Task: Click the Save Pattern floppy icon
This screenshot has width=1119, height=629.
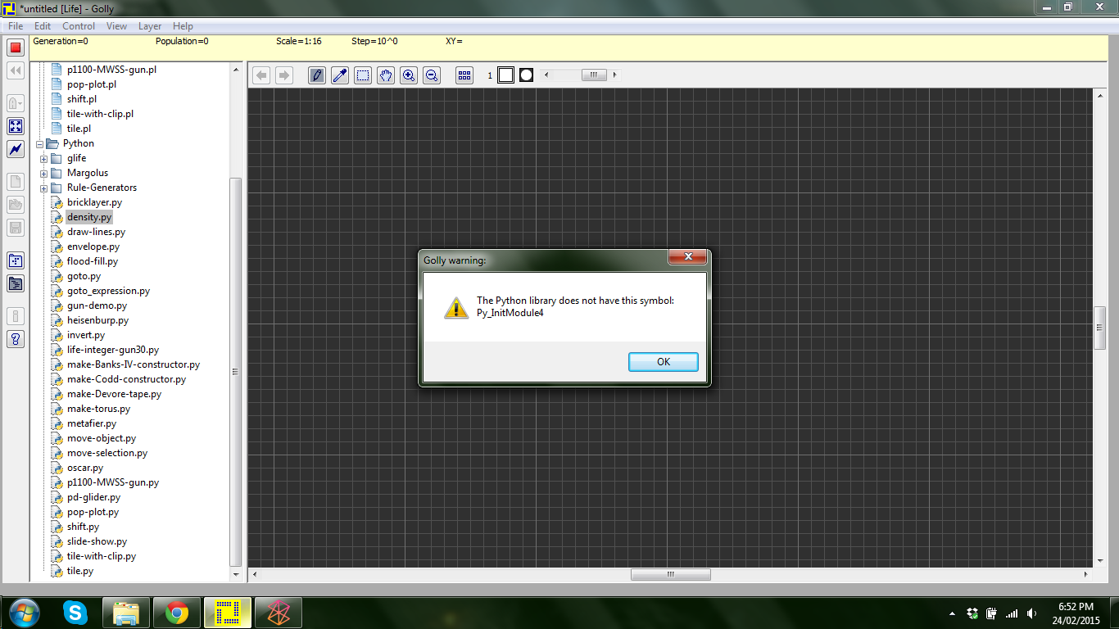Action: tap(16, 229)
